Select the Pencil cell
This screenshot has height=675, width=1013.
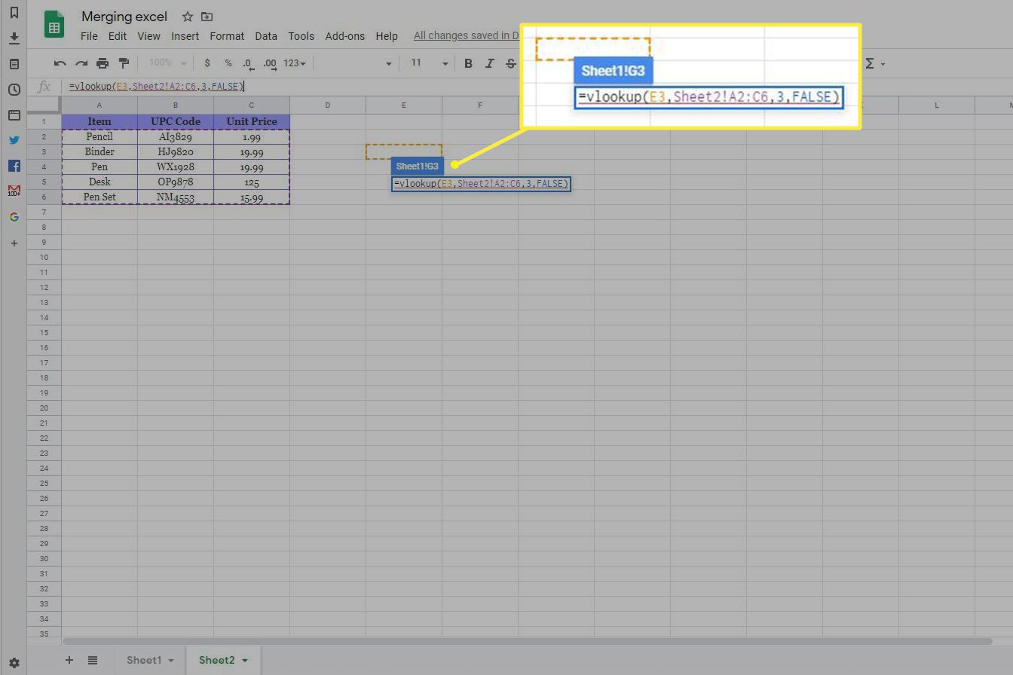[99, 136]
